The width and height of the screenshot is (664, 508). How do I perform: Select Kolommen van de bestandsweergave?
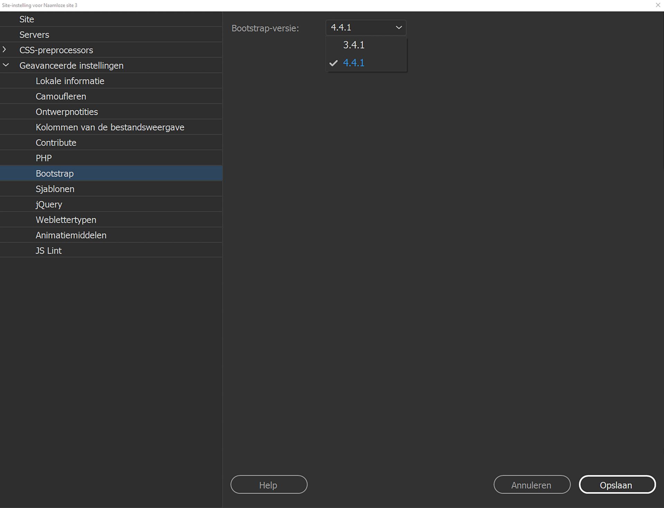[110, 127]
